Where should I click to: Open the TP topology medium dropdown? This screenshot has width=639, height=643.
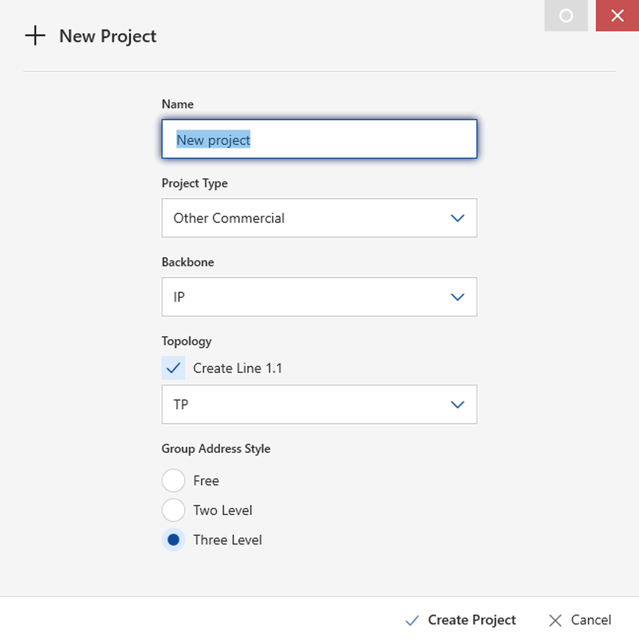point(319,404)
